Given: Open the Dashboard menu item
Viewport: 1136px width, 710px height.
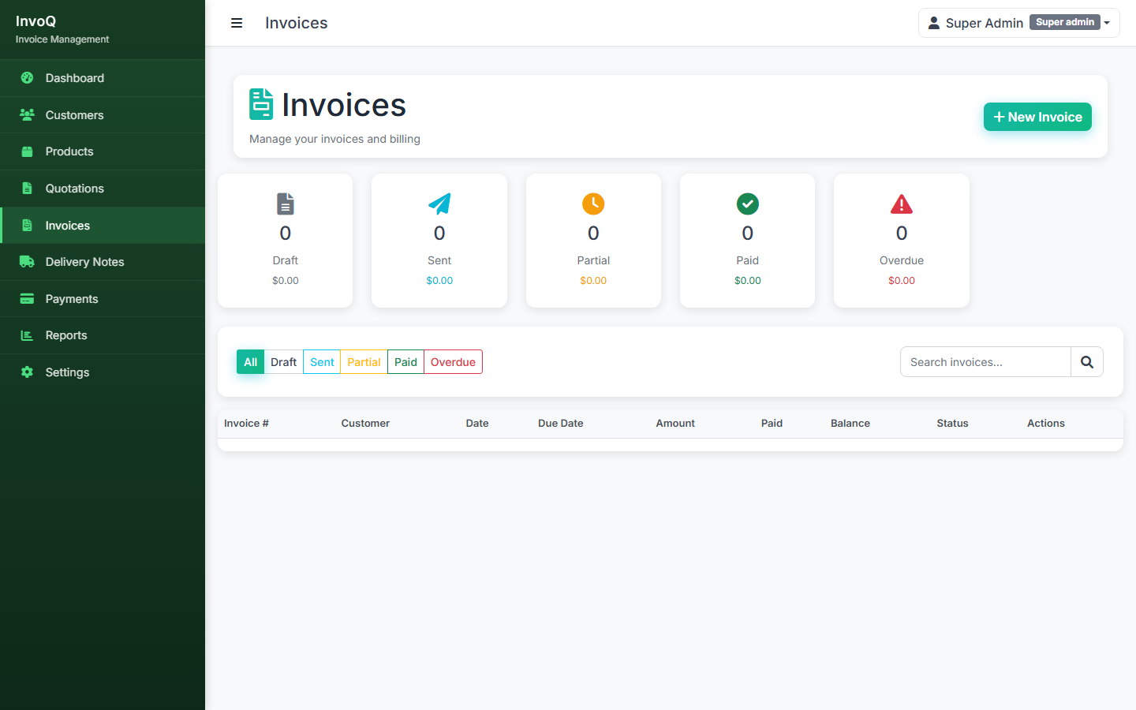Looking at the screenshot, I should point(103,78).
